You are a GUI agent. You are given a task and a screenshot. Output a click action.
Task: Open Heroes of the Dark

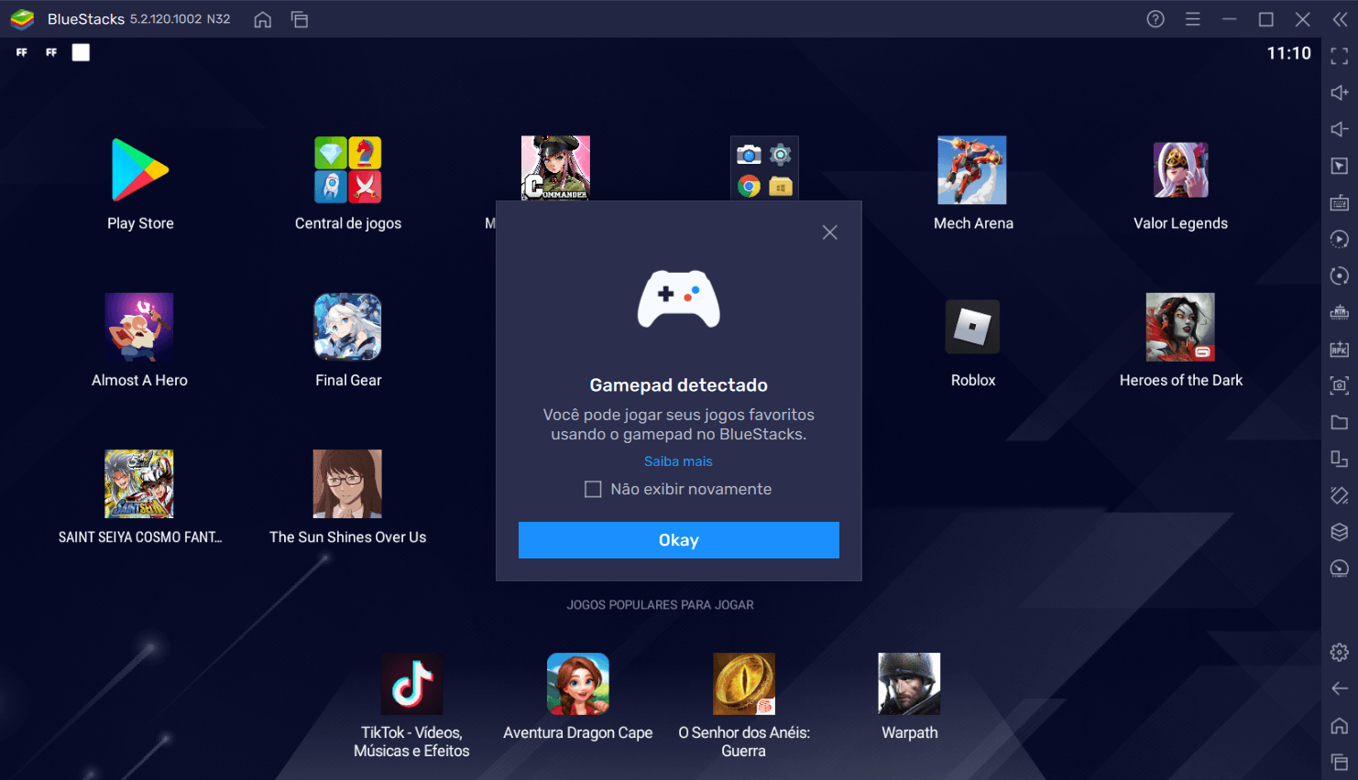1180,327
